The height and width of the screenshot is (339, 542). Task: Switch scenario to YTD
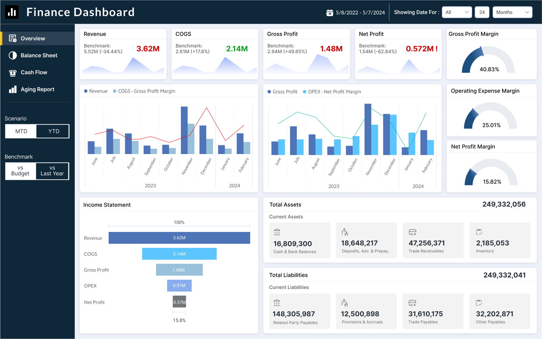coord(53,131)
